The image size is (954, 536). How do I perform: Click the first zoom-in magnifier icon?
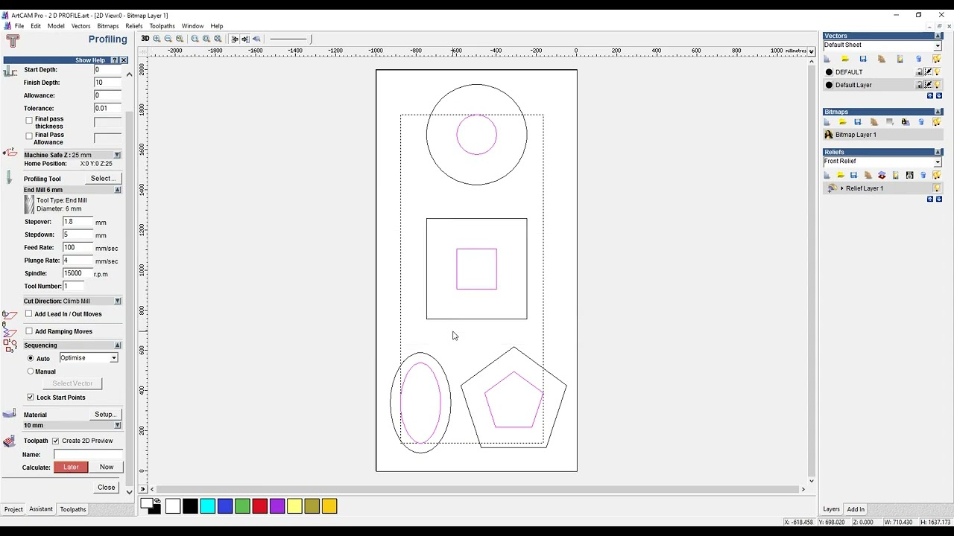tap(157, 39)
